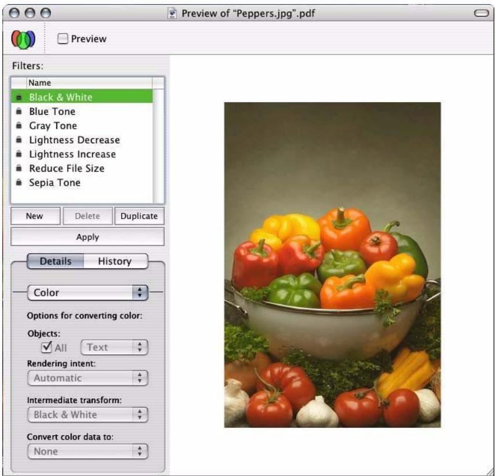Enable the Preview checkbox
This screenshot has height=476, width=495.
[63, 39]
